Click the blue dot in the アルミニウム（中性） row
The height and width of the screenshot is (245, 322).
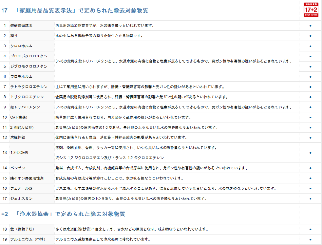tap(310, 239)
